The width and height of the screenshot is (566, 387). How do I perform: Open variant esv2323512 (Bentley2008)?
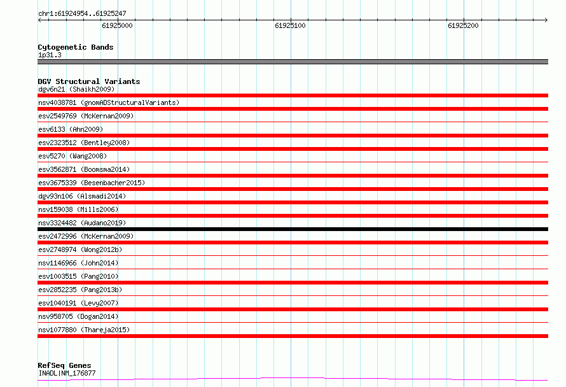(84, 143)
